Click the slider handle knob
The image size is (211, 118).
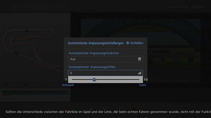94,80
